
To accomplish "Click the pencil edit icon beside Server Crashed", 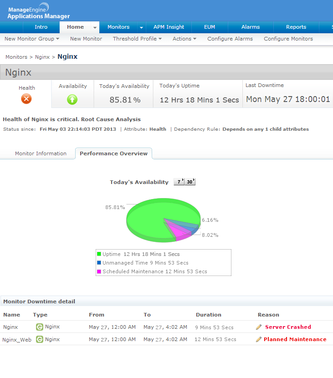I will coord(259,327).
